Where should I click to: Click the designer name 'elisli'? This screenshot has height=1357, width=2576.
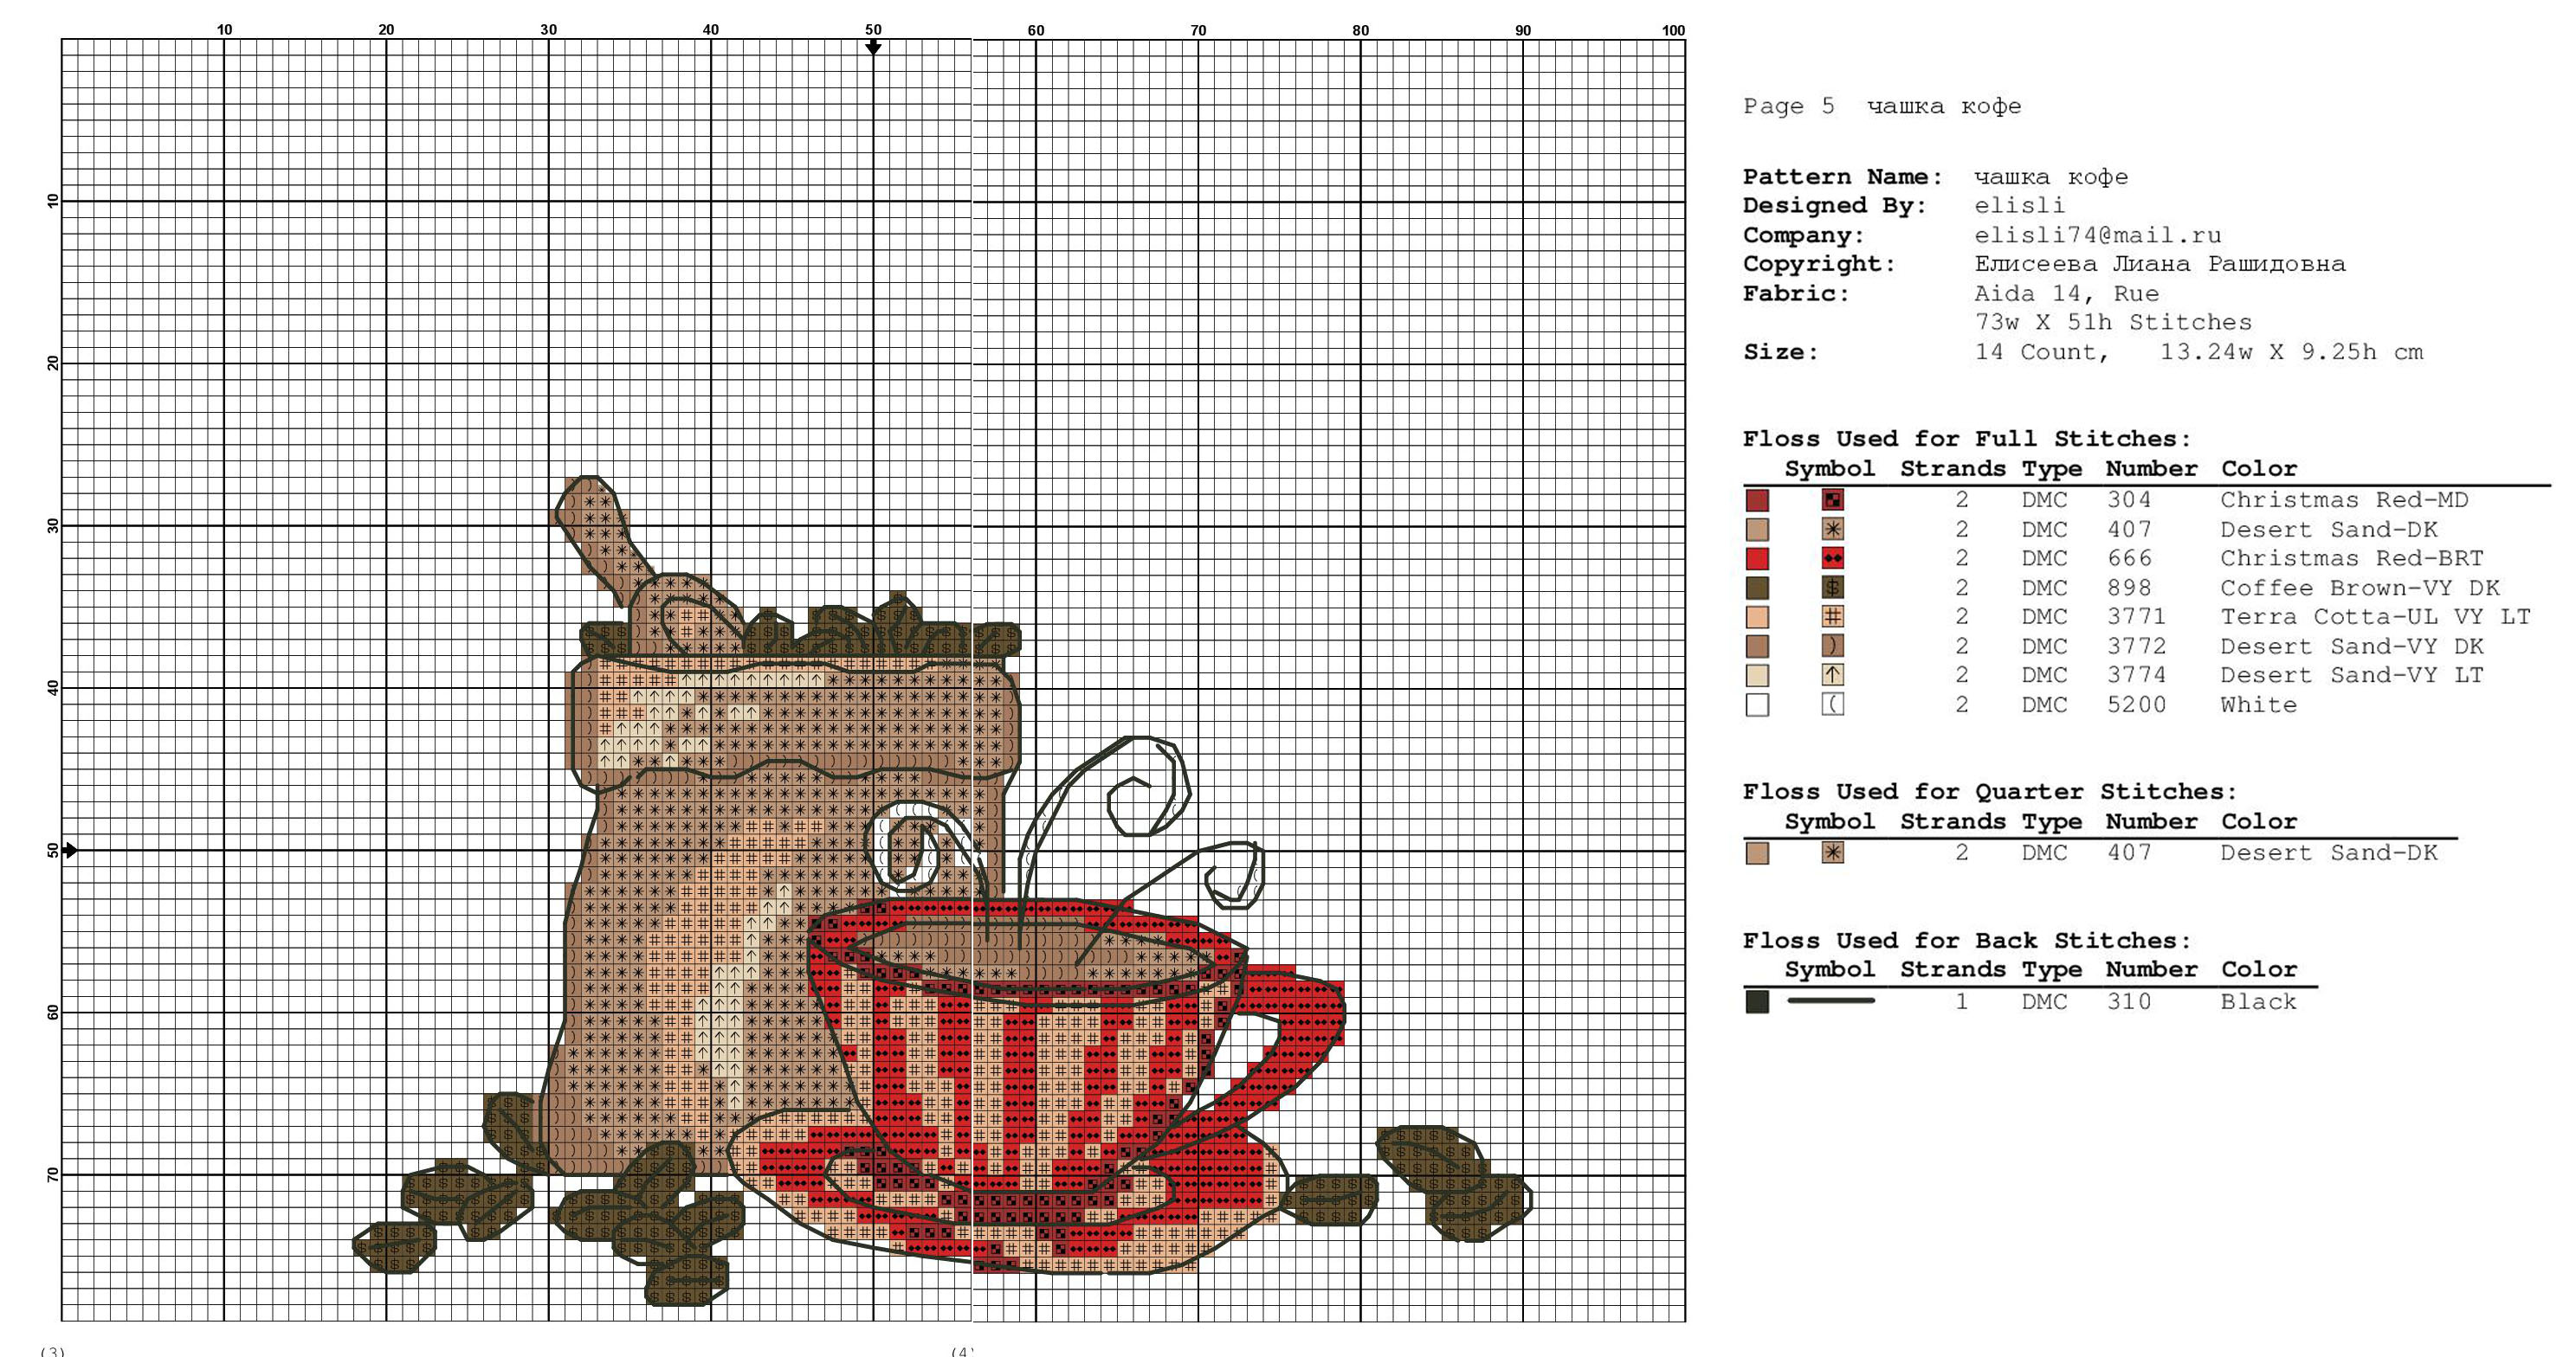(x=2020, y=205)
